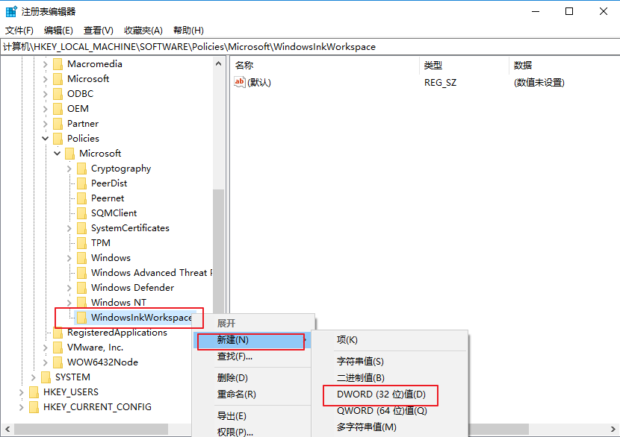Click the Cryptography folder icon
The height and width of the screenshot is (437, 620).
click(x=82, y=169)
